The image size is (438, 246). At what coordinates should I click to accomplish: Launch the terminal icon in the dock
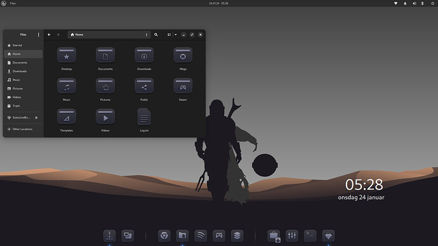310,236
